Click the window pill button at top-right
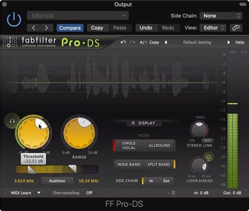 [x=243, y=4]
